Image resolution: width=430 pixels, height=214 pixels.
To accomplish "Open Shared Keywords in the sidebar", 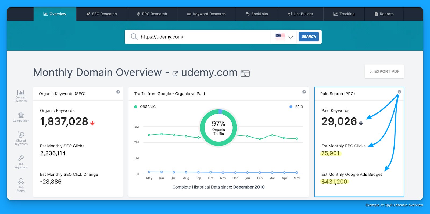I will [x=21, y=138].
